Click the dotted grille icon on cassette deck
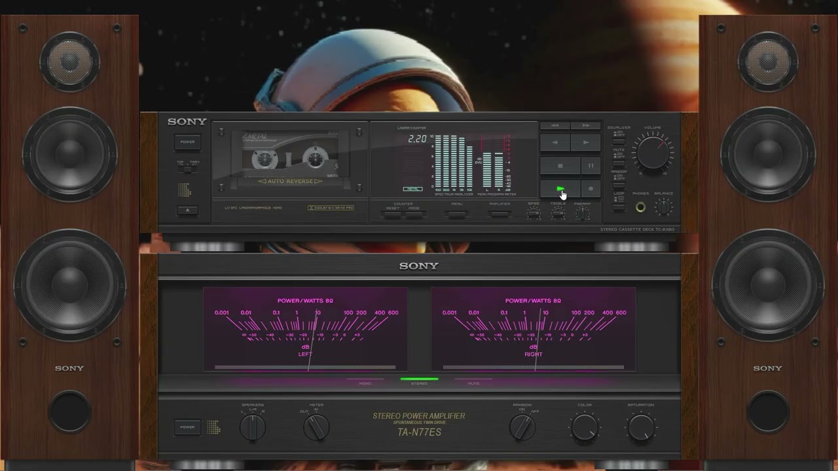838x471 pixels. [185, 190]
